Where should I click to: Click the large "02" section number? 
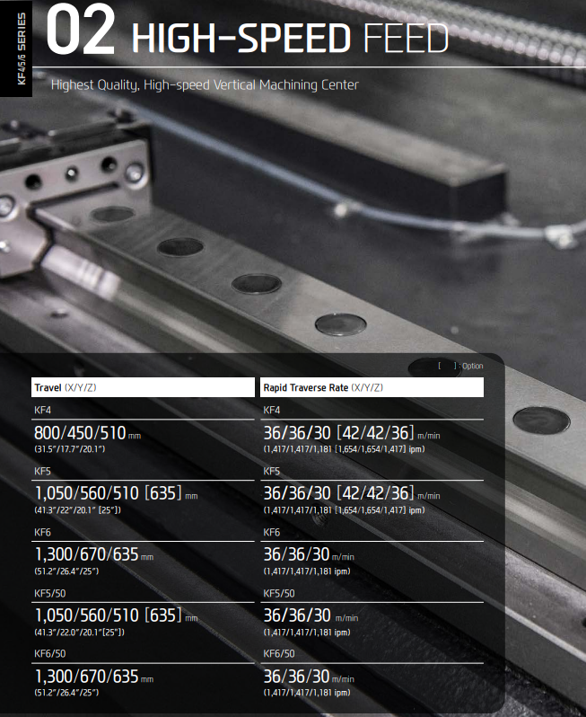[x=80, y=33]
